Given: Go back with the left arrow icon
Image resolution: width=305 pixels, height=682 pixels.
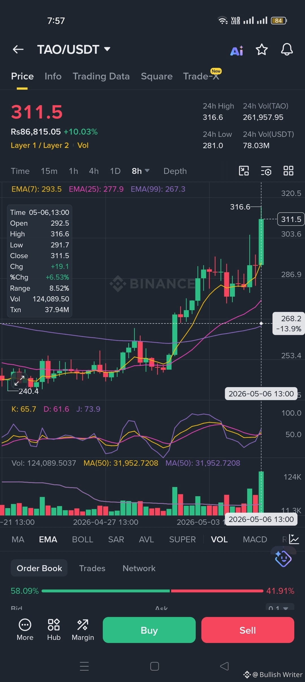Looking at the screenshot, I should [x=18, y=49].
